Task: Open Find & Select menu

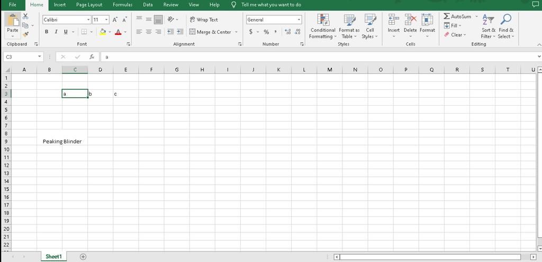Action: point(506,26)
